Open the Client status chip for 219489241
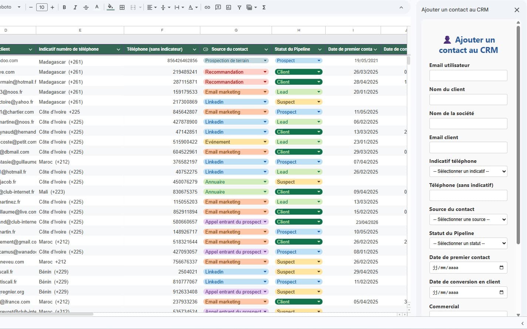Image resolution: width=527 pixels, height=329 pixels. [x=299, y=72]
